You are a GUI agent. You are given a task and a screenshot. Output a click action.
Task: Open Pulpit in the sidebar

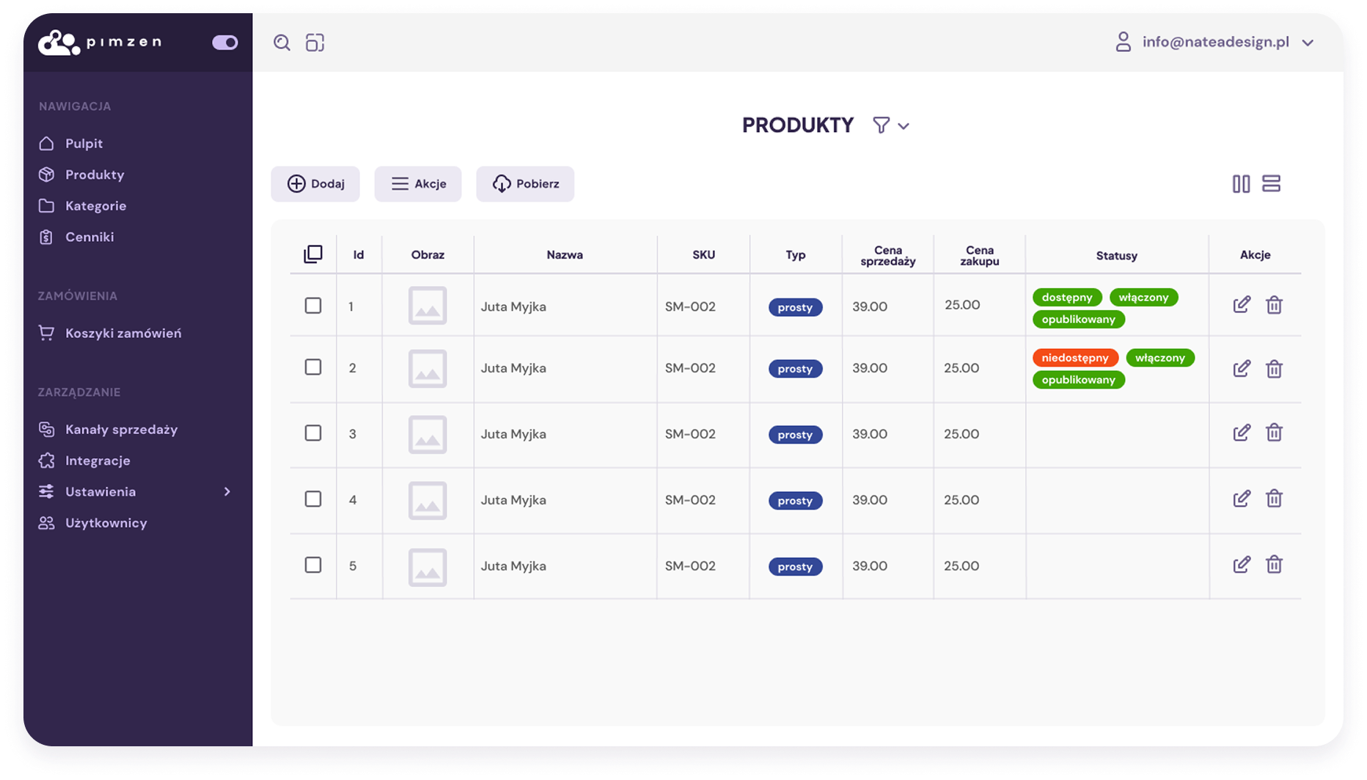pos(70,143)
